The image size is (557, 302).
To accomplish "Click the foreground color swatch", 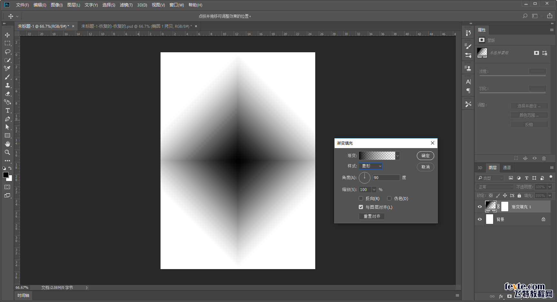I will tap(5, 175).
